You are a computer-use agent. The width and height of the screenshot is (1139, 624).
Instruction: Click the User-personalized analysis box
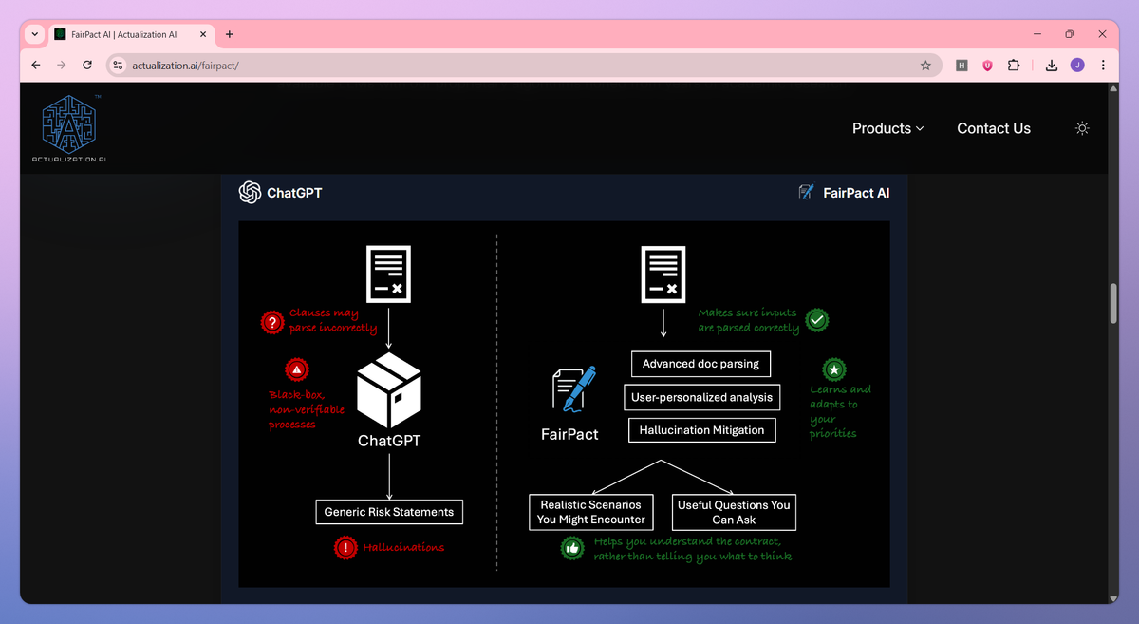coord(701,397)
